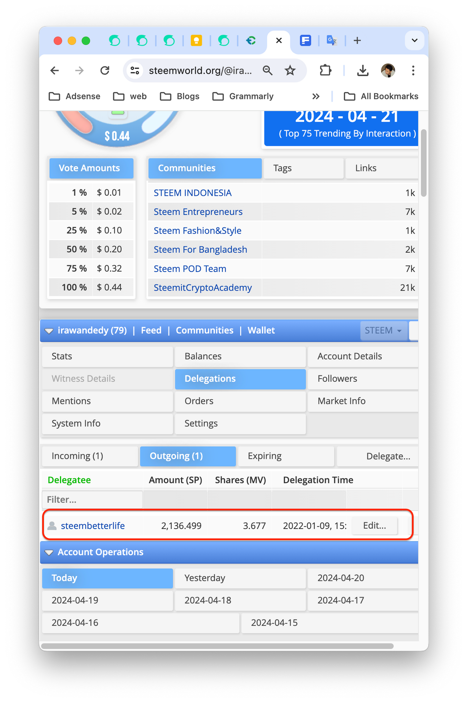
Task: Open the Steem Entrepreneurs community link
Action: 198,212
